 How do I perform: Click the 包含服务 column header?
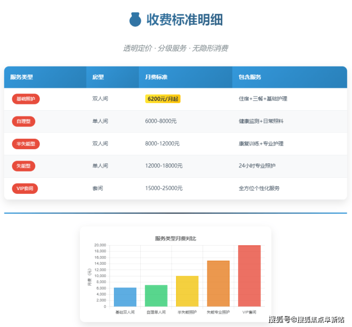click(x=250, y=77)
